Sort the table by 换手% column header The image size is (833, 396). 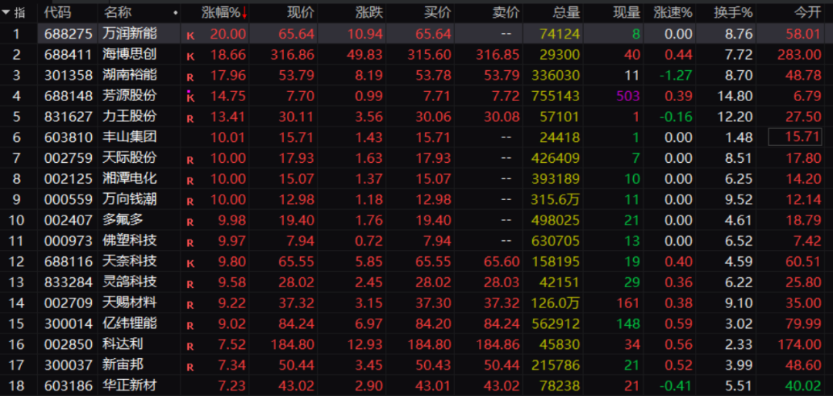[x=737, y=12]
